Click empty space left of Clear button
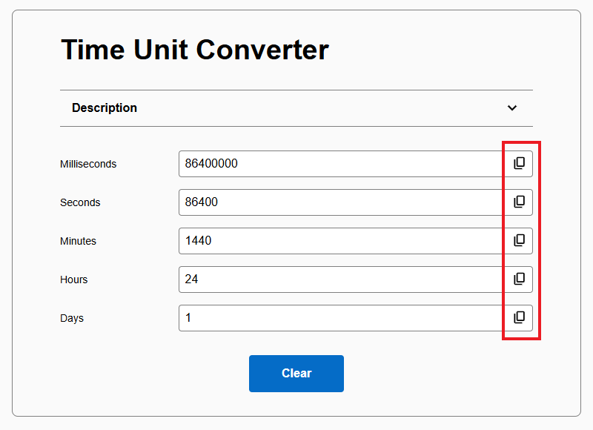 point(148,374)
